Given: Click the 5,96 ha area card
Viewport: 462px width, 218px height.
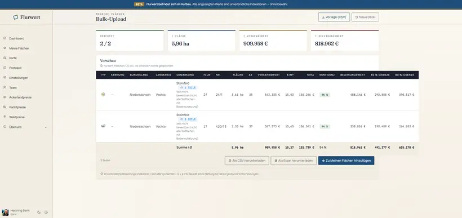Looking at the screenshot, I should point(202,41).
